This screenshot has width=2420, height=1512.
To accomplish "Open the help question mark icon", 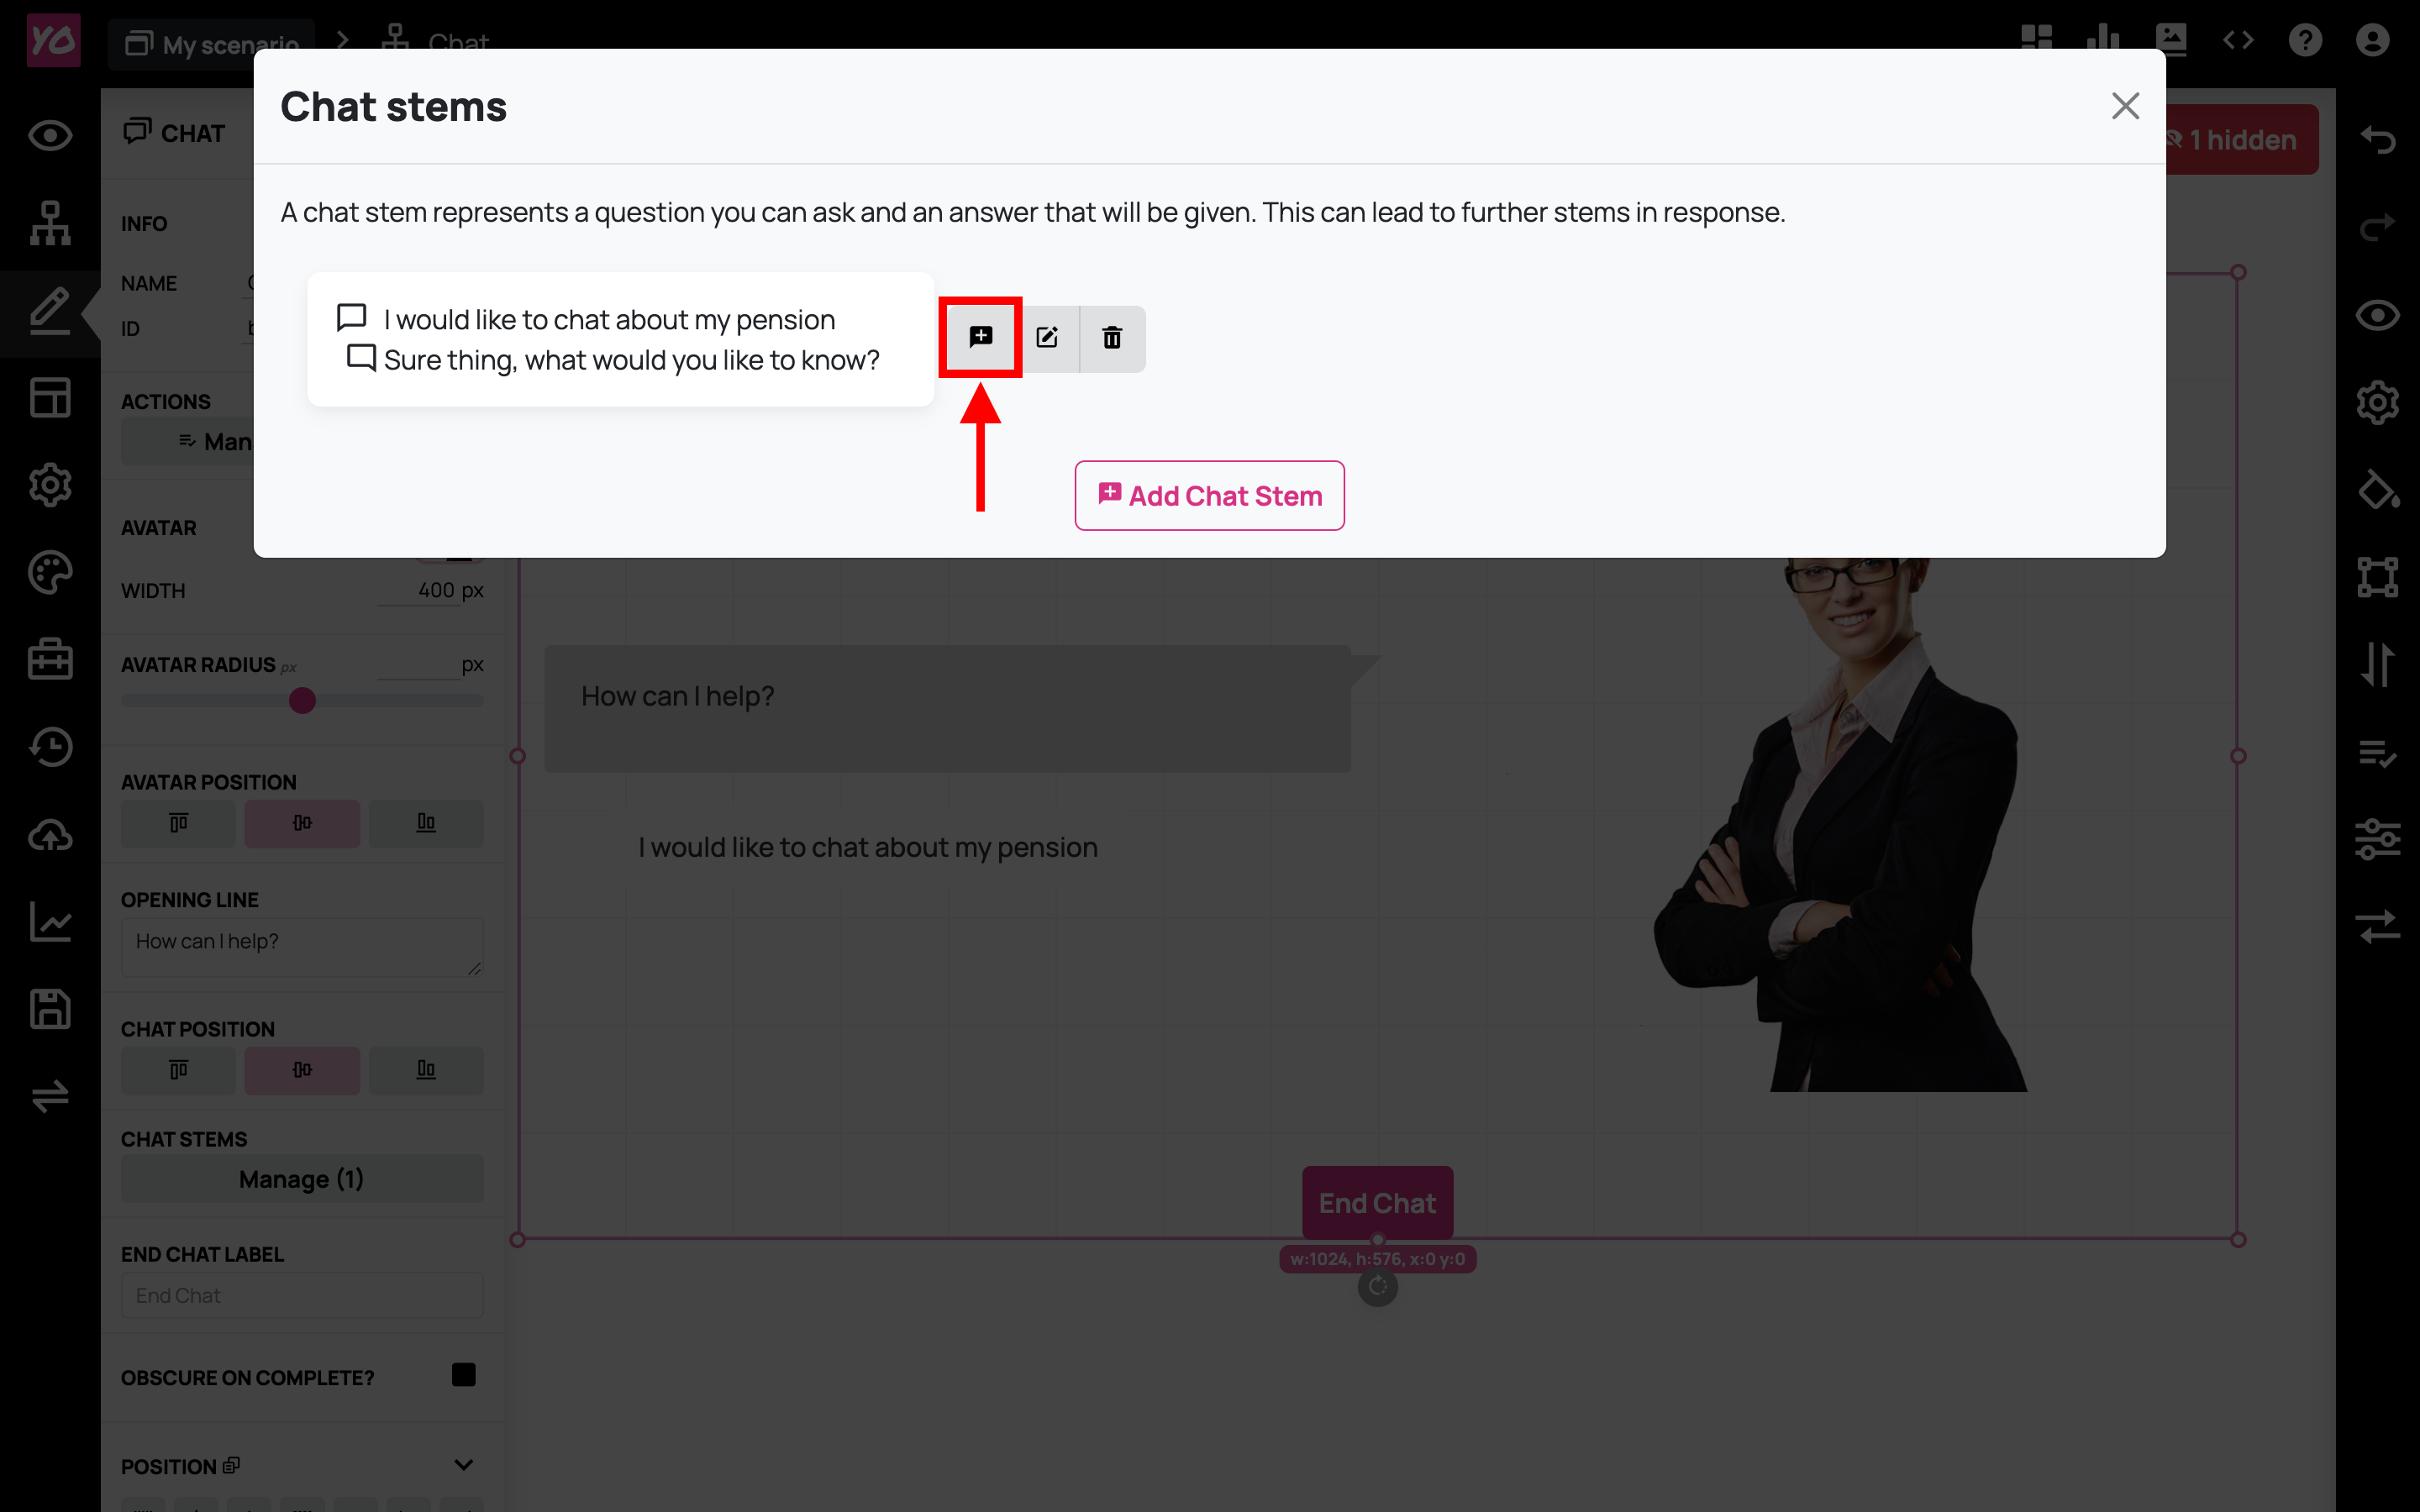I will [x=2305, y=40].
